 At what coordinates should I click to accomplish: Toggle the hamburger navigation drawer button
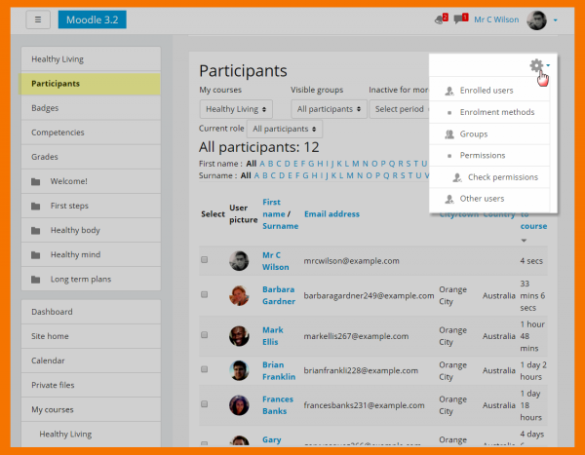(38, 19)
